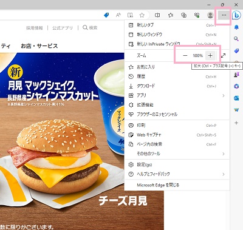Viewport: 243px width, 230px height.
Task: Open the Favorites list toolbar icon
Action: coord(171,15)
